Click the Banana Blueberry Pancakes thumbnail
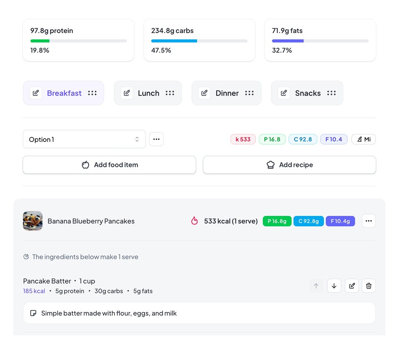This screenshot has height=352, width=400. click(33, 221)
